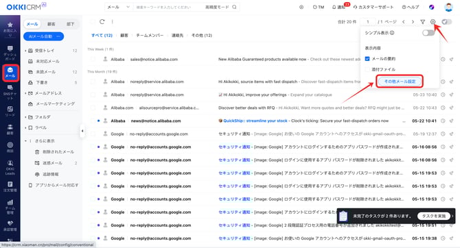Tick the select-all checkbox above the list
The width and height of the screenshot is (460, 248).
pyautogui.click(x=93, y=21)
